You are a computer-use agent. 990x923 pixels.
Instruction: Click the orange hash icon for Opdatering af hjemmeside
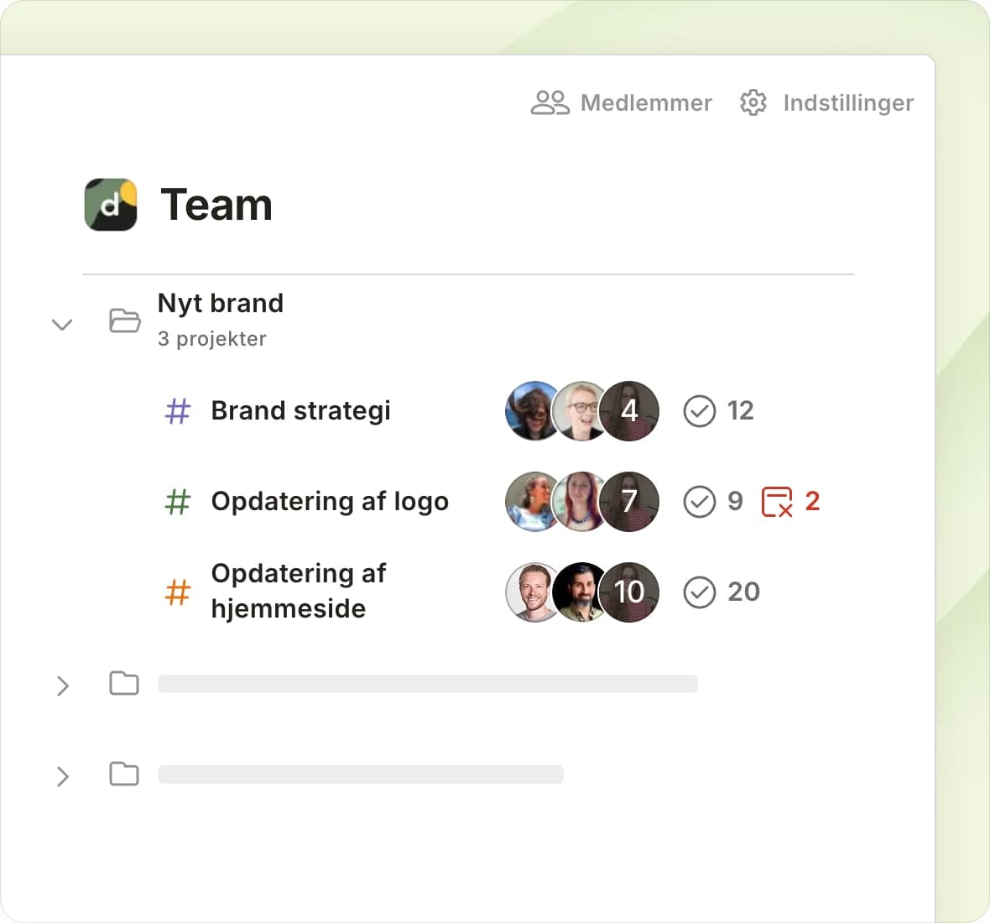pyautogui.click(x=177, y=592)
